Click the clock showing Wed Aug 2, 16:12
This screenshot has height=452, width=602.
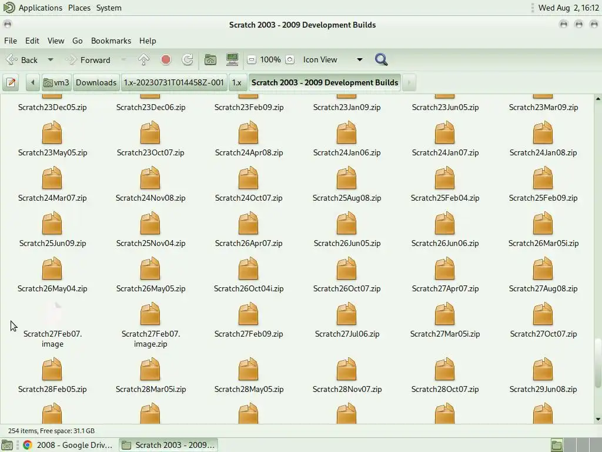[x=568, y=8]
